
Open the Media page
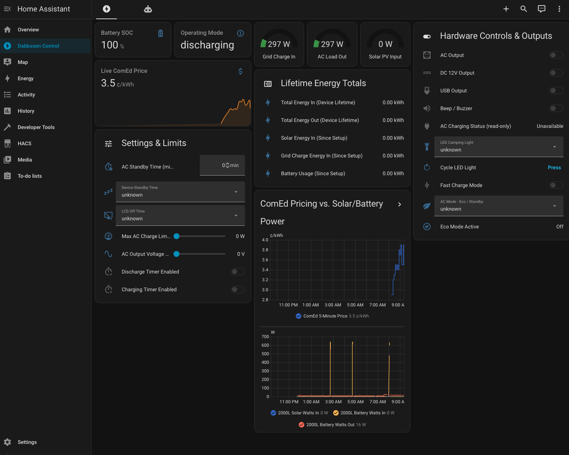[45, 160]
